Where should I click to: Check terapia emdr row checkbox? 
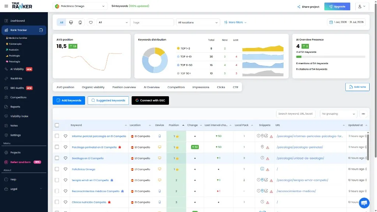click(x=57, y=180)
